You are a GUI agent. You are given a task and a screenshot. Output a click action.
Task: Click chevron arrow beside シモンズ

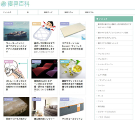[x=97, y=91]
